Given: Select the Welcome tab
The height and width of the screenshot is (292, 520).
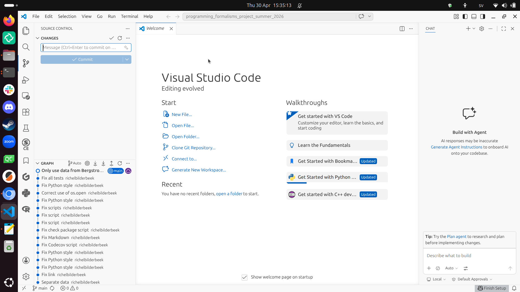Looking at the screenshot, I should pos(155,28).
